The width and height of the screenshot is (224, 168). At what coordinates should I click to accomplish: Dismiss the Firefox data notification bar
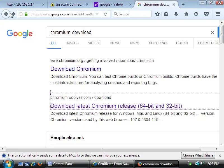[x=220, y=156]
